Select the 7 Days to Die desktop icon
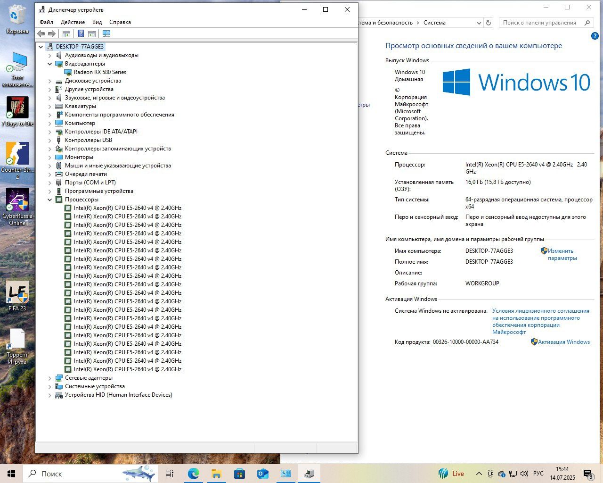 (17, 112)
